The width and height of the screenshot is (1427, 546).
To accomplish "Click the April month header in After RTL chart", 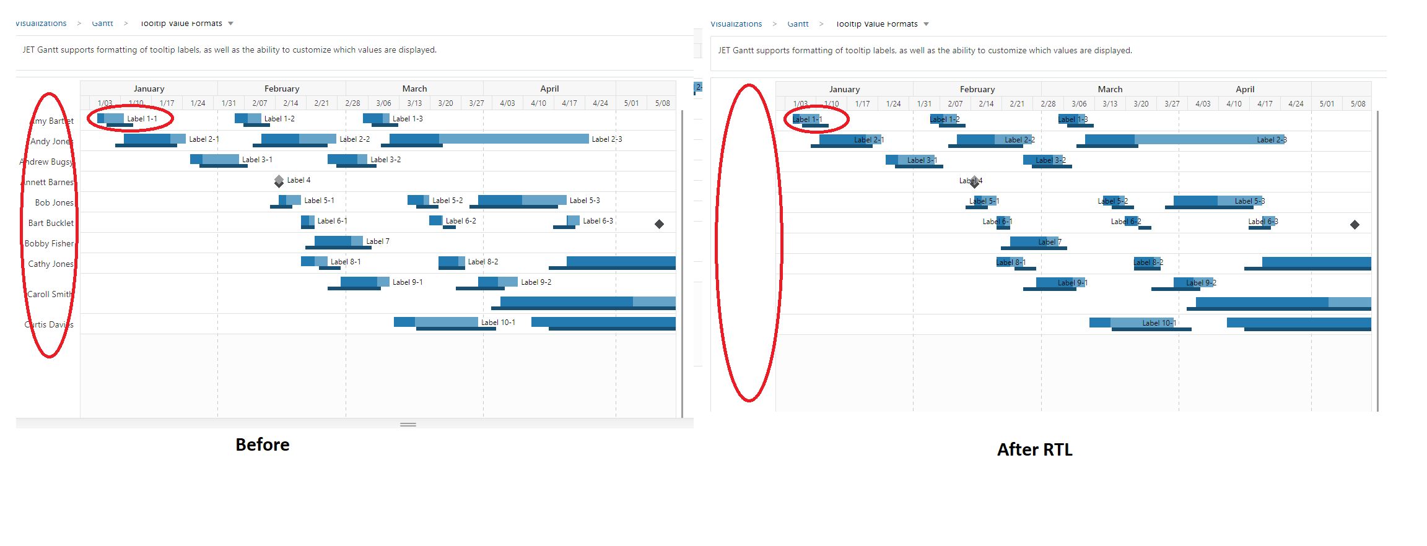I will pos(1244,89).
